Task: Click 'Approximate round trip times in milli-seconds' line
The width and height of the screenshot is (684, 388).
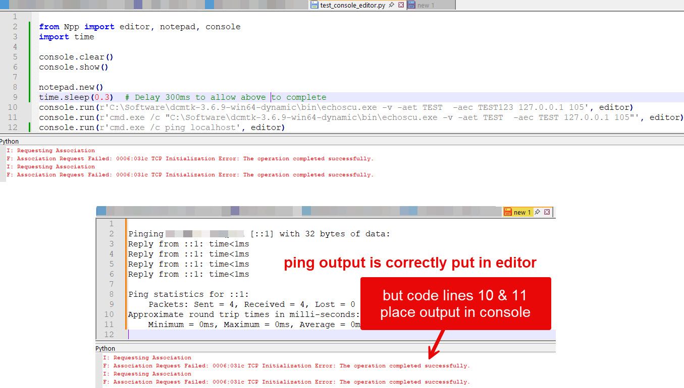Action: [x=244, y=314]
